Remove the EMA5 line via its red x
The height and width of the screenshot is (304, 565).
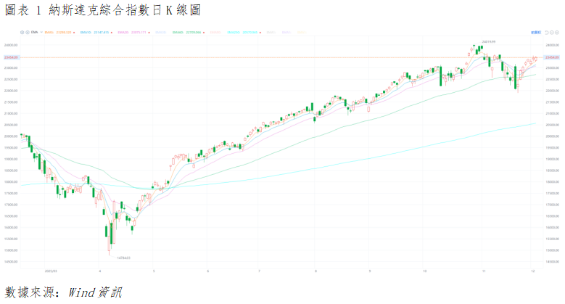[75, 33]
